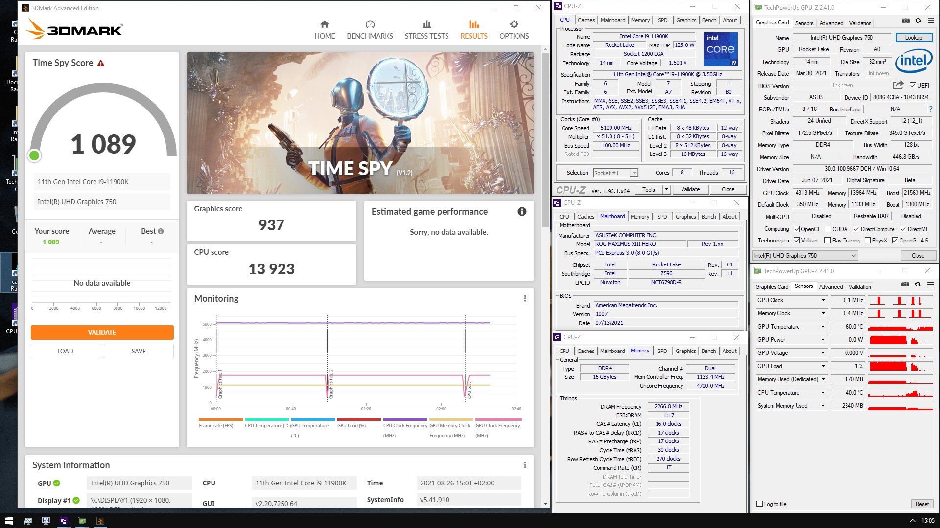940x528 pixels.
Task: Click the GPU-Z taskbar icon
Action: click(82, 521)
